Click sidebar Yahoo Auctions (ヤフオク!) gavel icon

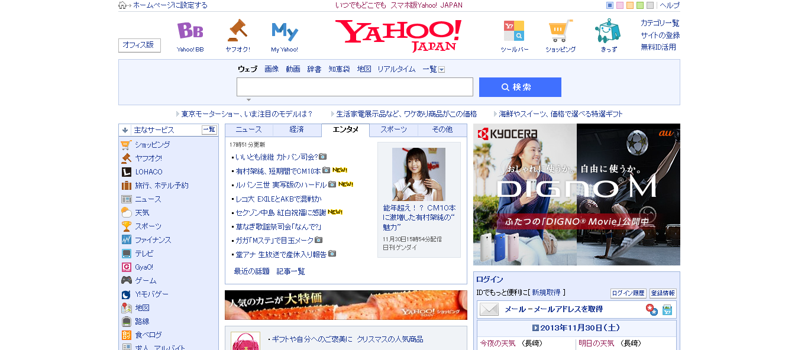click(x=126, y=158)
